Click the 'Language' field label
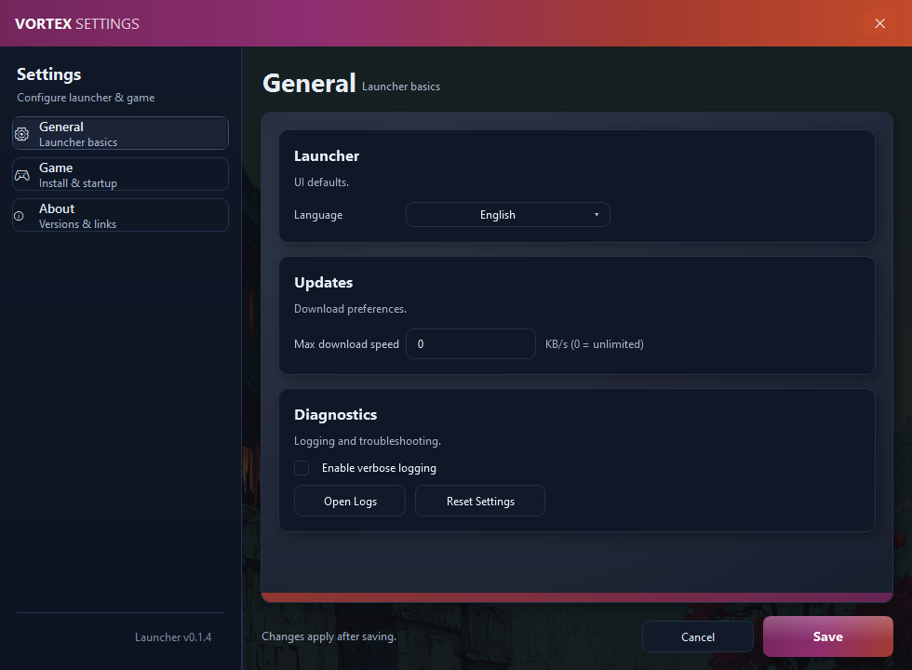The height and width of the screenshot is (670, 912). tap(317, 215)
